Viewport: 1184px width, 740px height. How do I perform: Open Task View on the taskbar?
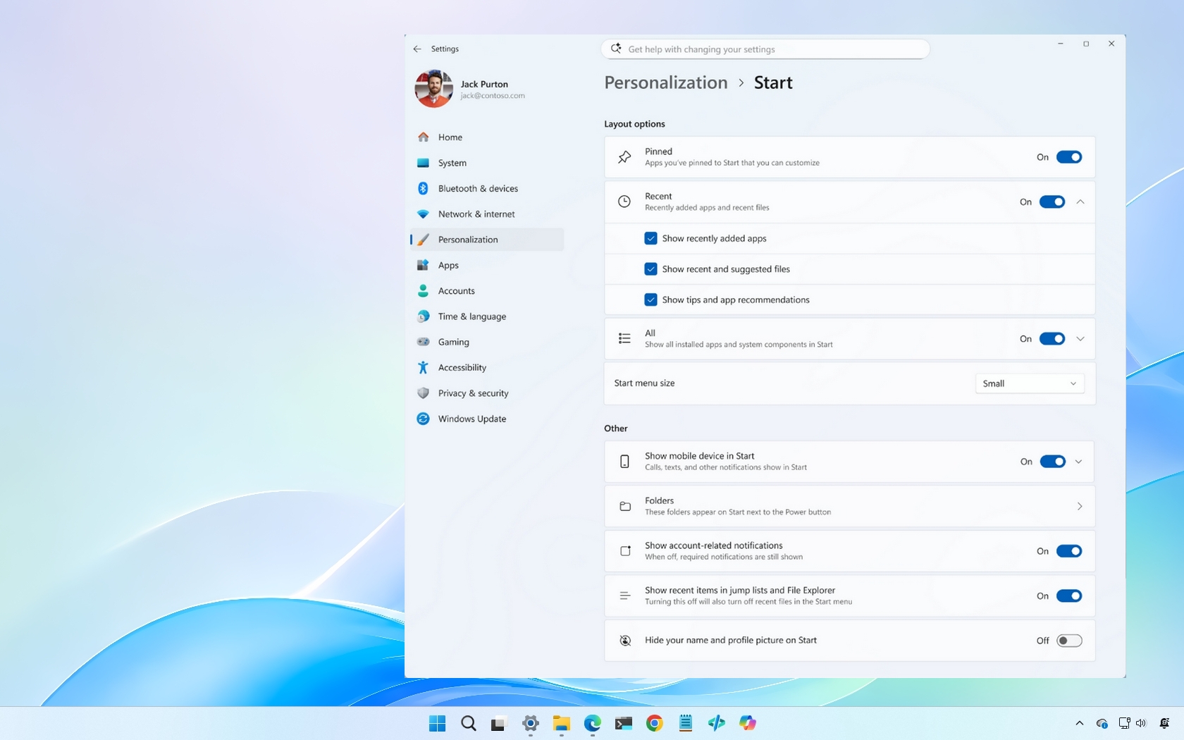point(499,723)
